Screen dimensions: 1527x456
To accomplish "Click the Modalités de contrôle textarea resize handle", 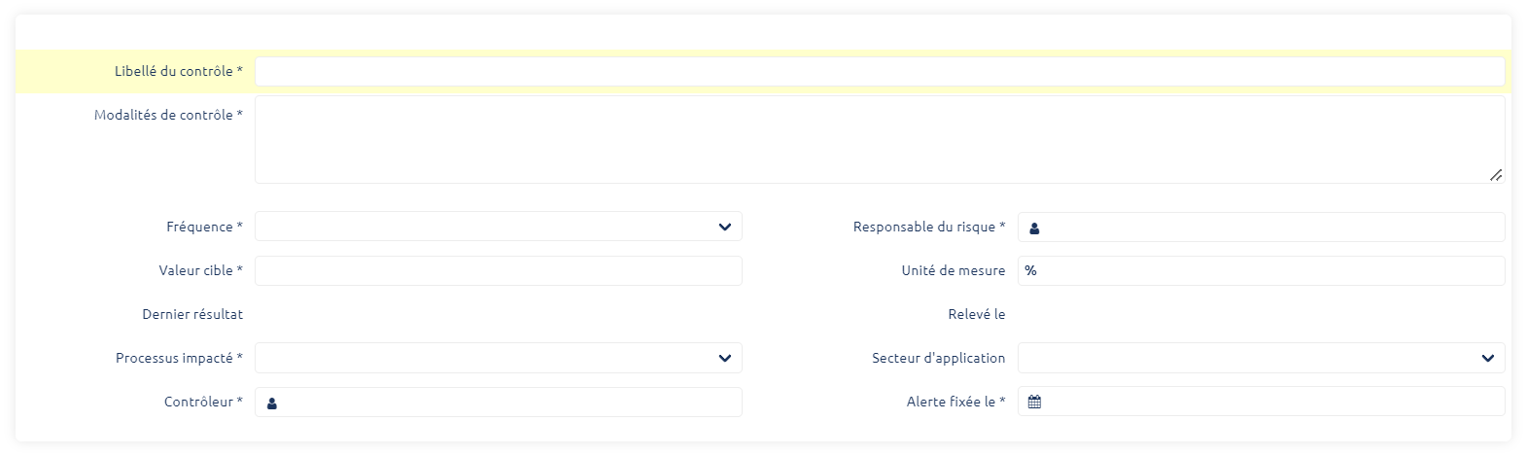I will (1495, 175).
